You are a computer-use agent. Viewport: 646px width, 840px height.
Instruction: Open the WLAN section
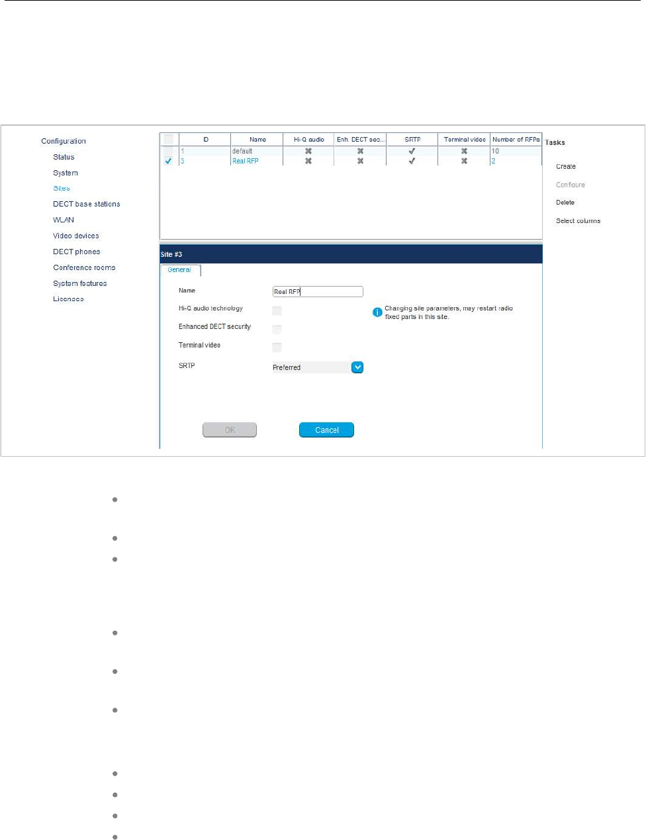click(64, 220)
